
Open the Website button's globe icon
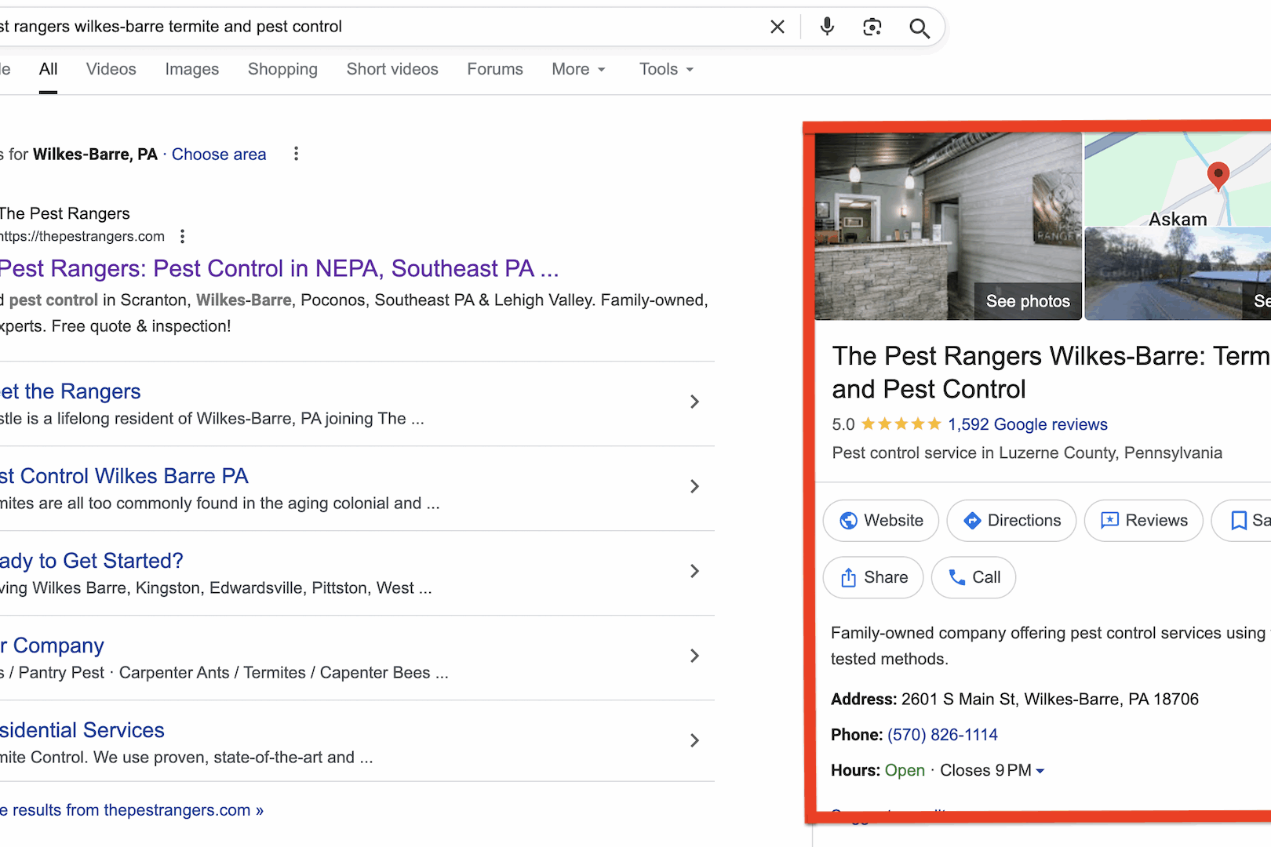click(850, 520)
